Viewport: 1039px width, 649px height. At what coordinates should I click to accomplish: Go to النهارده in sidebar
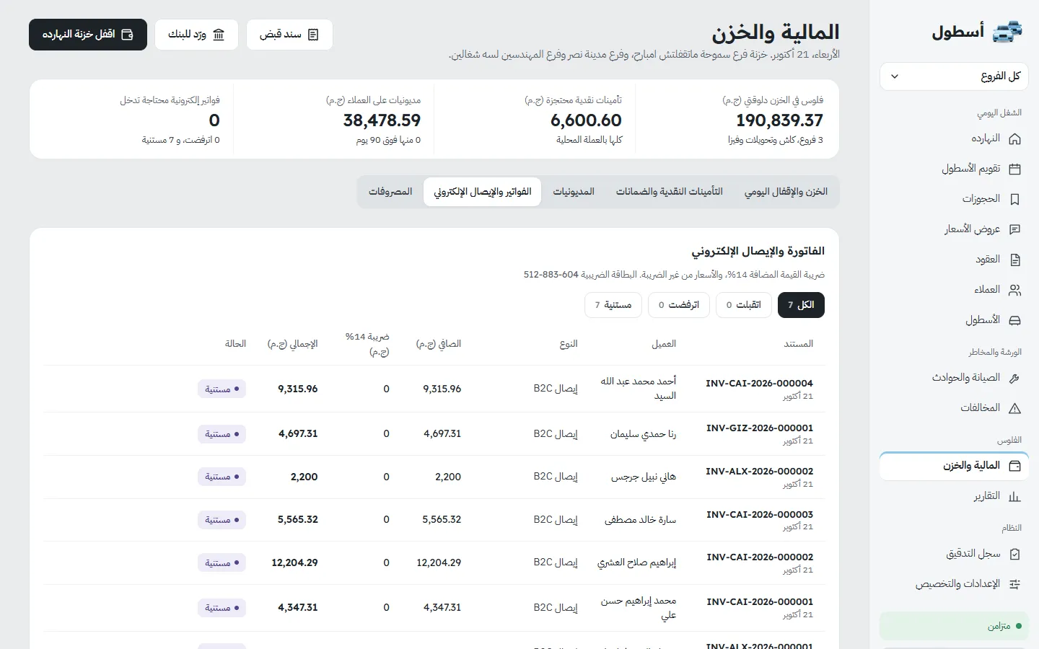(x=954, y=138)
